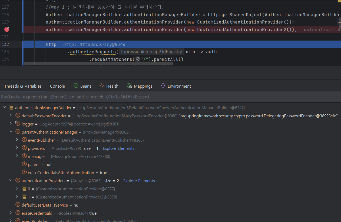Image resolution: width=341 pixels, height=222 pixels.
Task: Collapse the authenticationProviders node
Action: tap(11, 180)
